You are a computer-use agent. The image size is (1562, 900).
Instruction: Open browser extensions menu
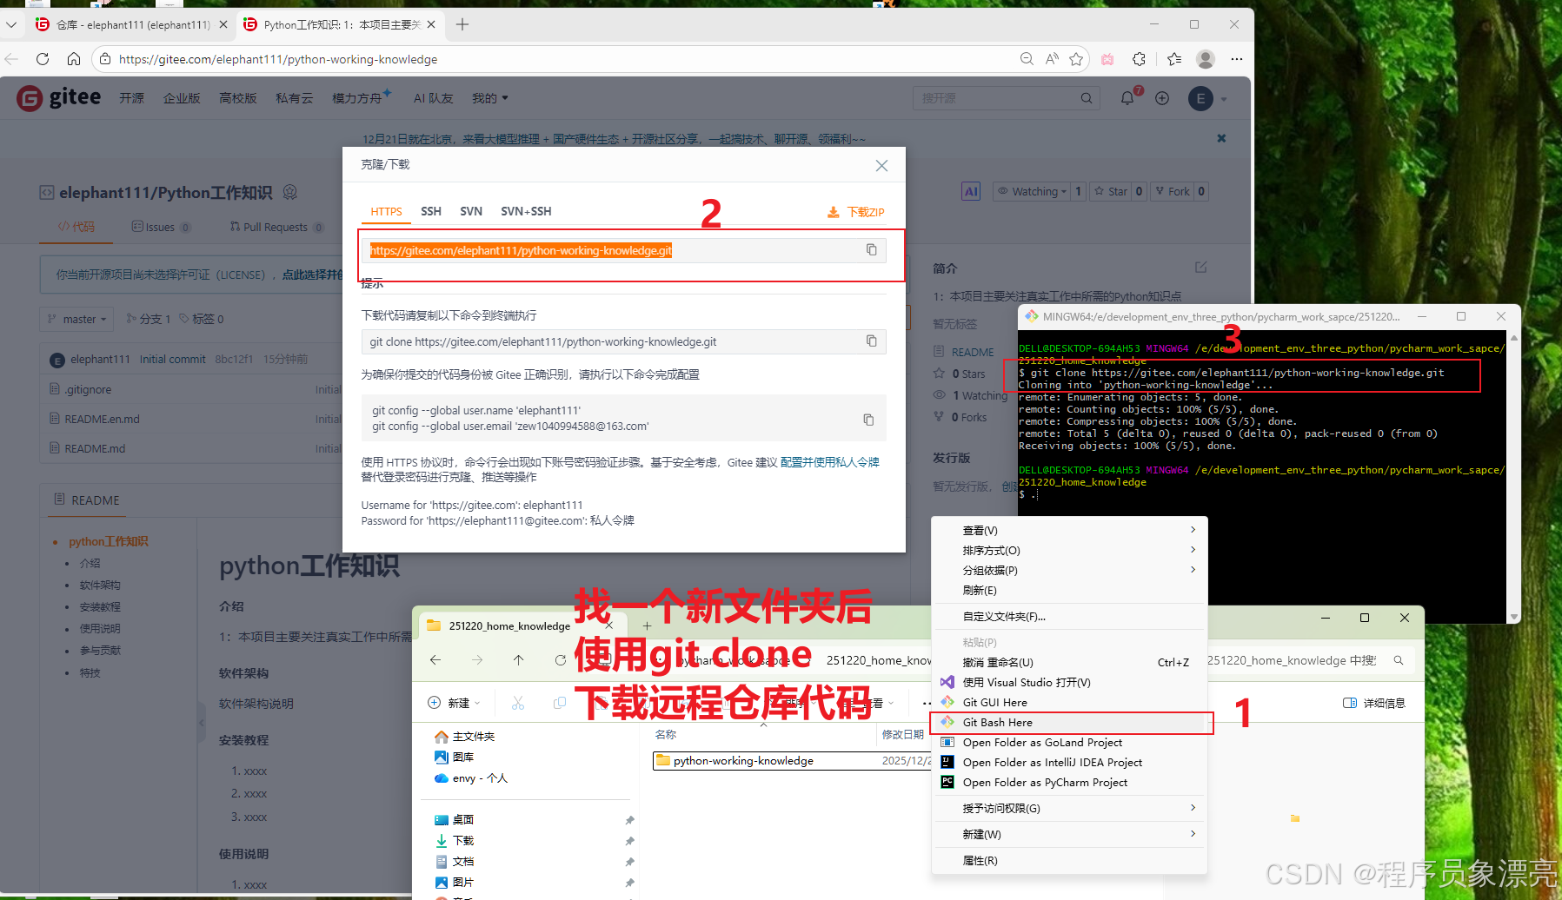point(1139,59)
